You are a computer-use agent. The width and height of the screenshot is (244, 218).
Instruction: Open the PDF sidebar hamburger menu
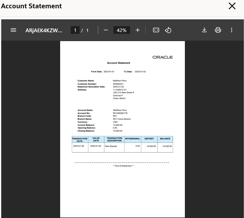(13, 30)
